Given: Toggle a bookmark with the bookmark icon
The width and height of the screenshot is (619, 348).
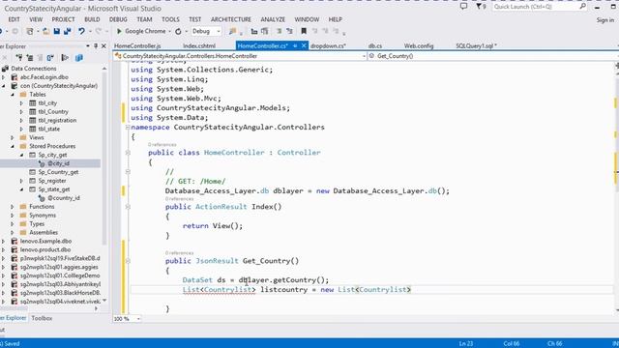Looking at the screenshot, I should click(304, 31).
